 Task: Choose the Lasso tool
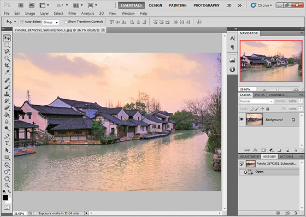[7, 52]
